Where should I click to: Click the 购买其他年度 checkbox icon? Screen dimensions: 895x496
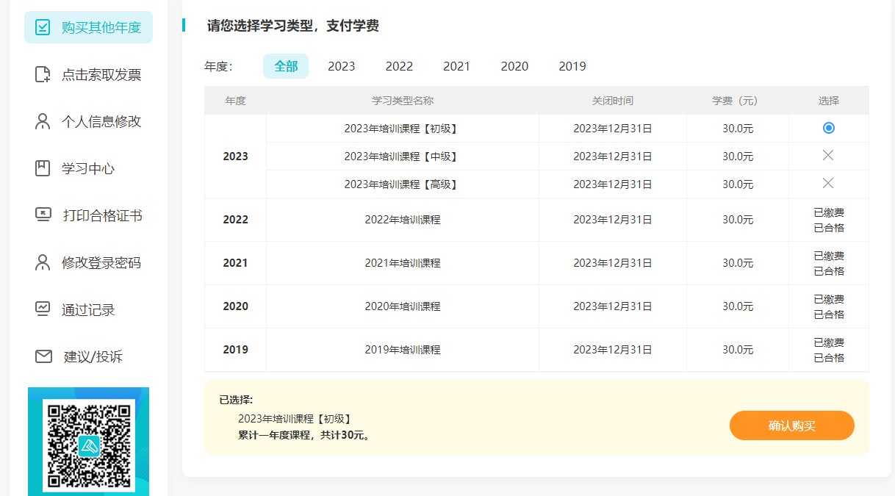pos(43,28)
